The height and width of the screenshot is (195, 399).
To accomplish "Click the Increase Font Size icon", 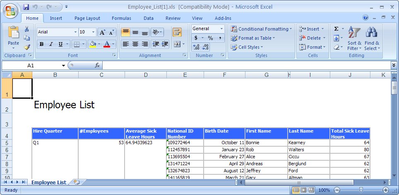I will tap(102, 32).
